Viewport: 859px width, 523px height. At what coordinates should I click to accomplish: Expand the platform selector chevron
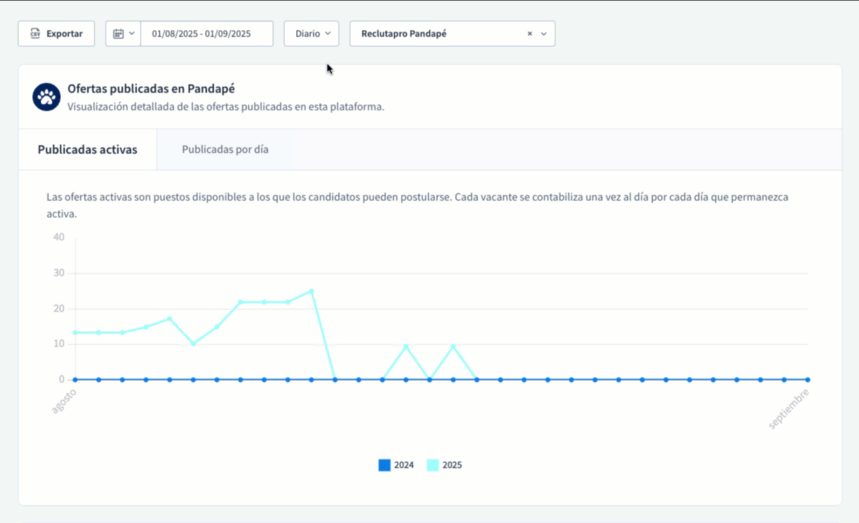[x=544, y=34]
